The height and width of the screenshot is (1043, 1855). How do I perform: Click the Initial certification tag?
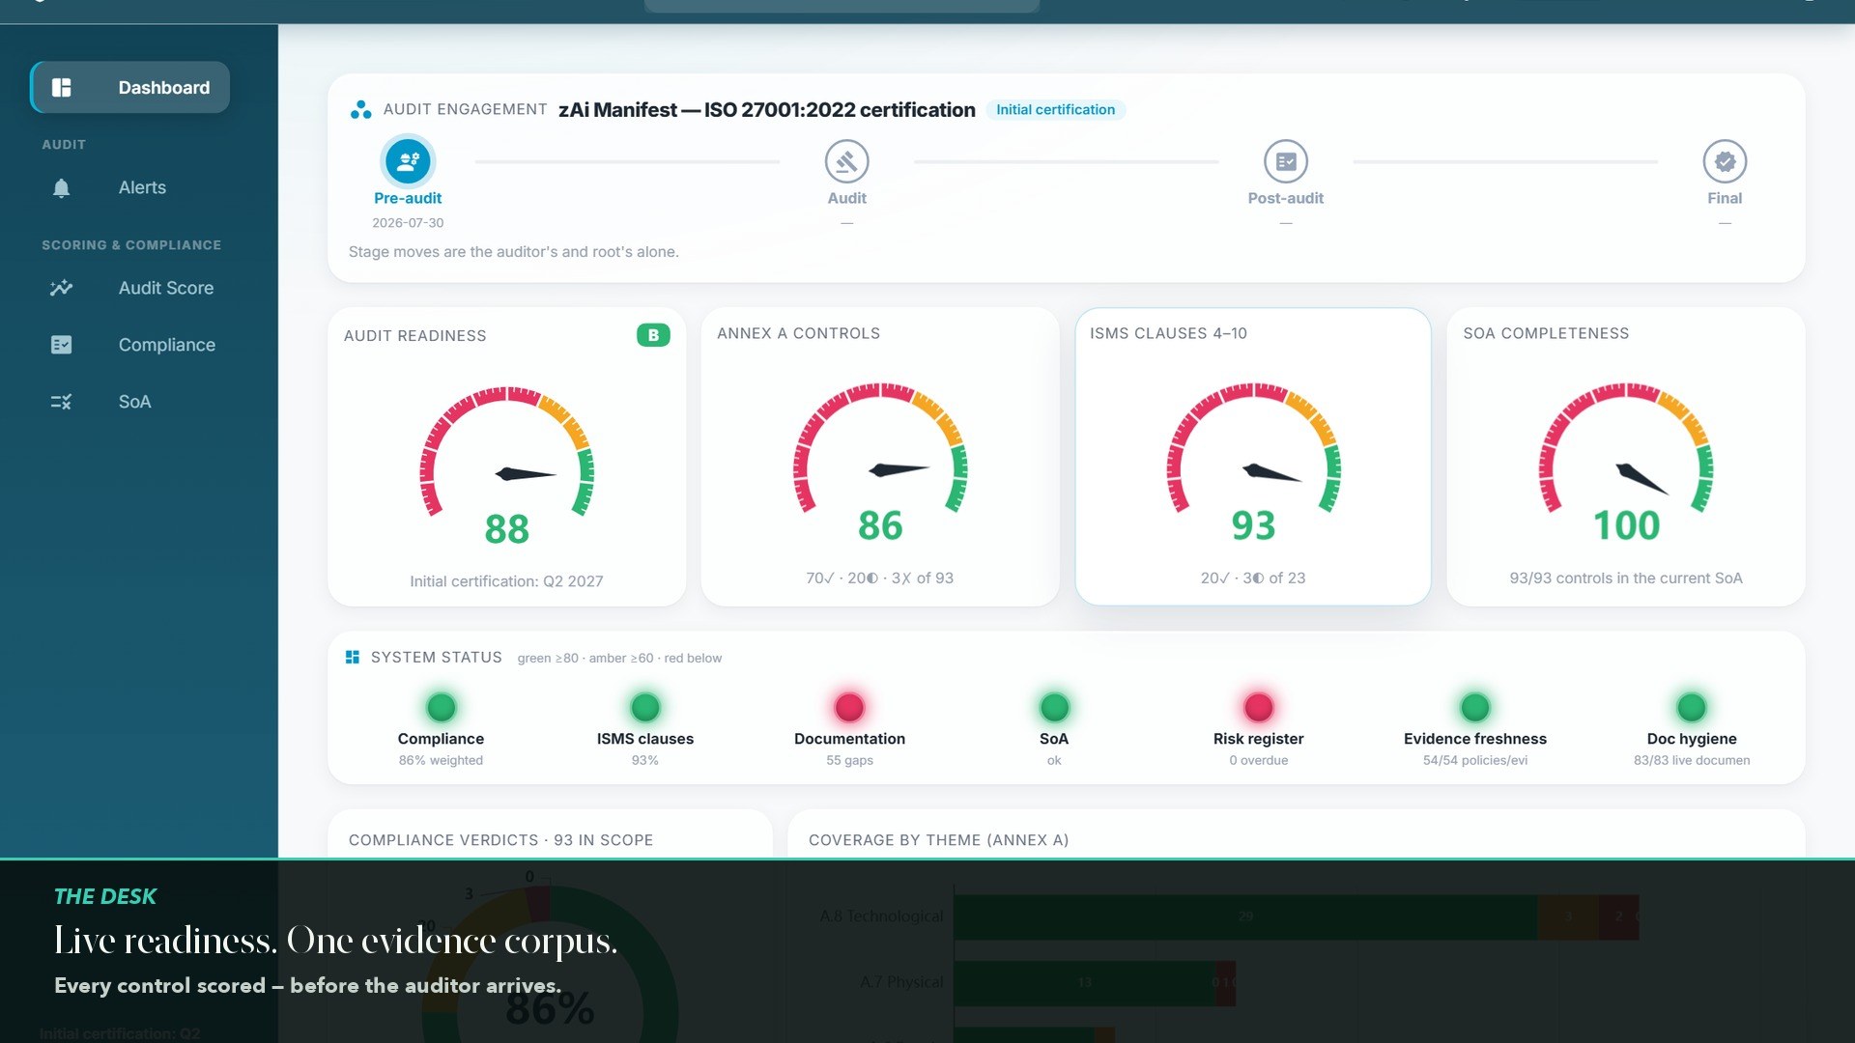1055,110
